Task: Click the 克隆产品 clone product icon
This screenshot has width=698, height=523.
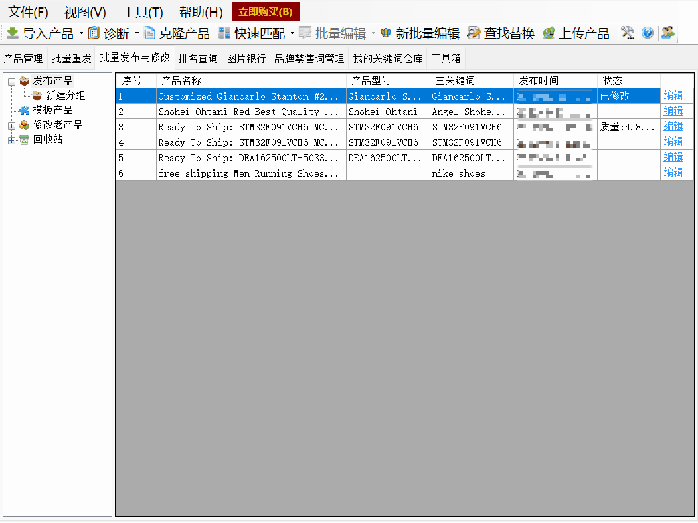Action: coord(149,33)
